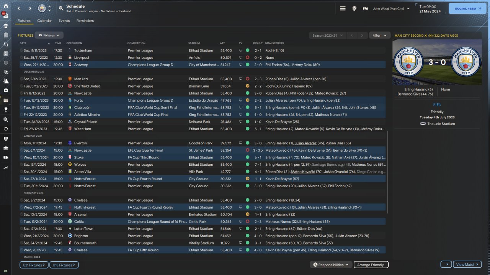This screenshot has height=275, width=490.
Task: Open the Development Centre sidebar icon
Action: [x=6, y=167]
